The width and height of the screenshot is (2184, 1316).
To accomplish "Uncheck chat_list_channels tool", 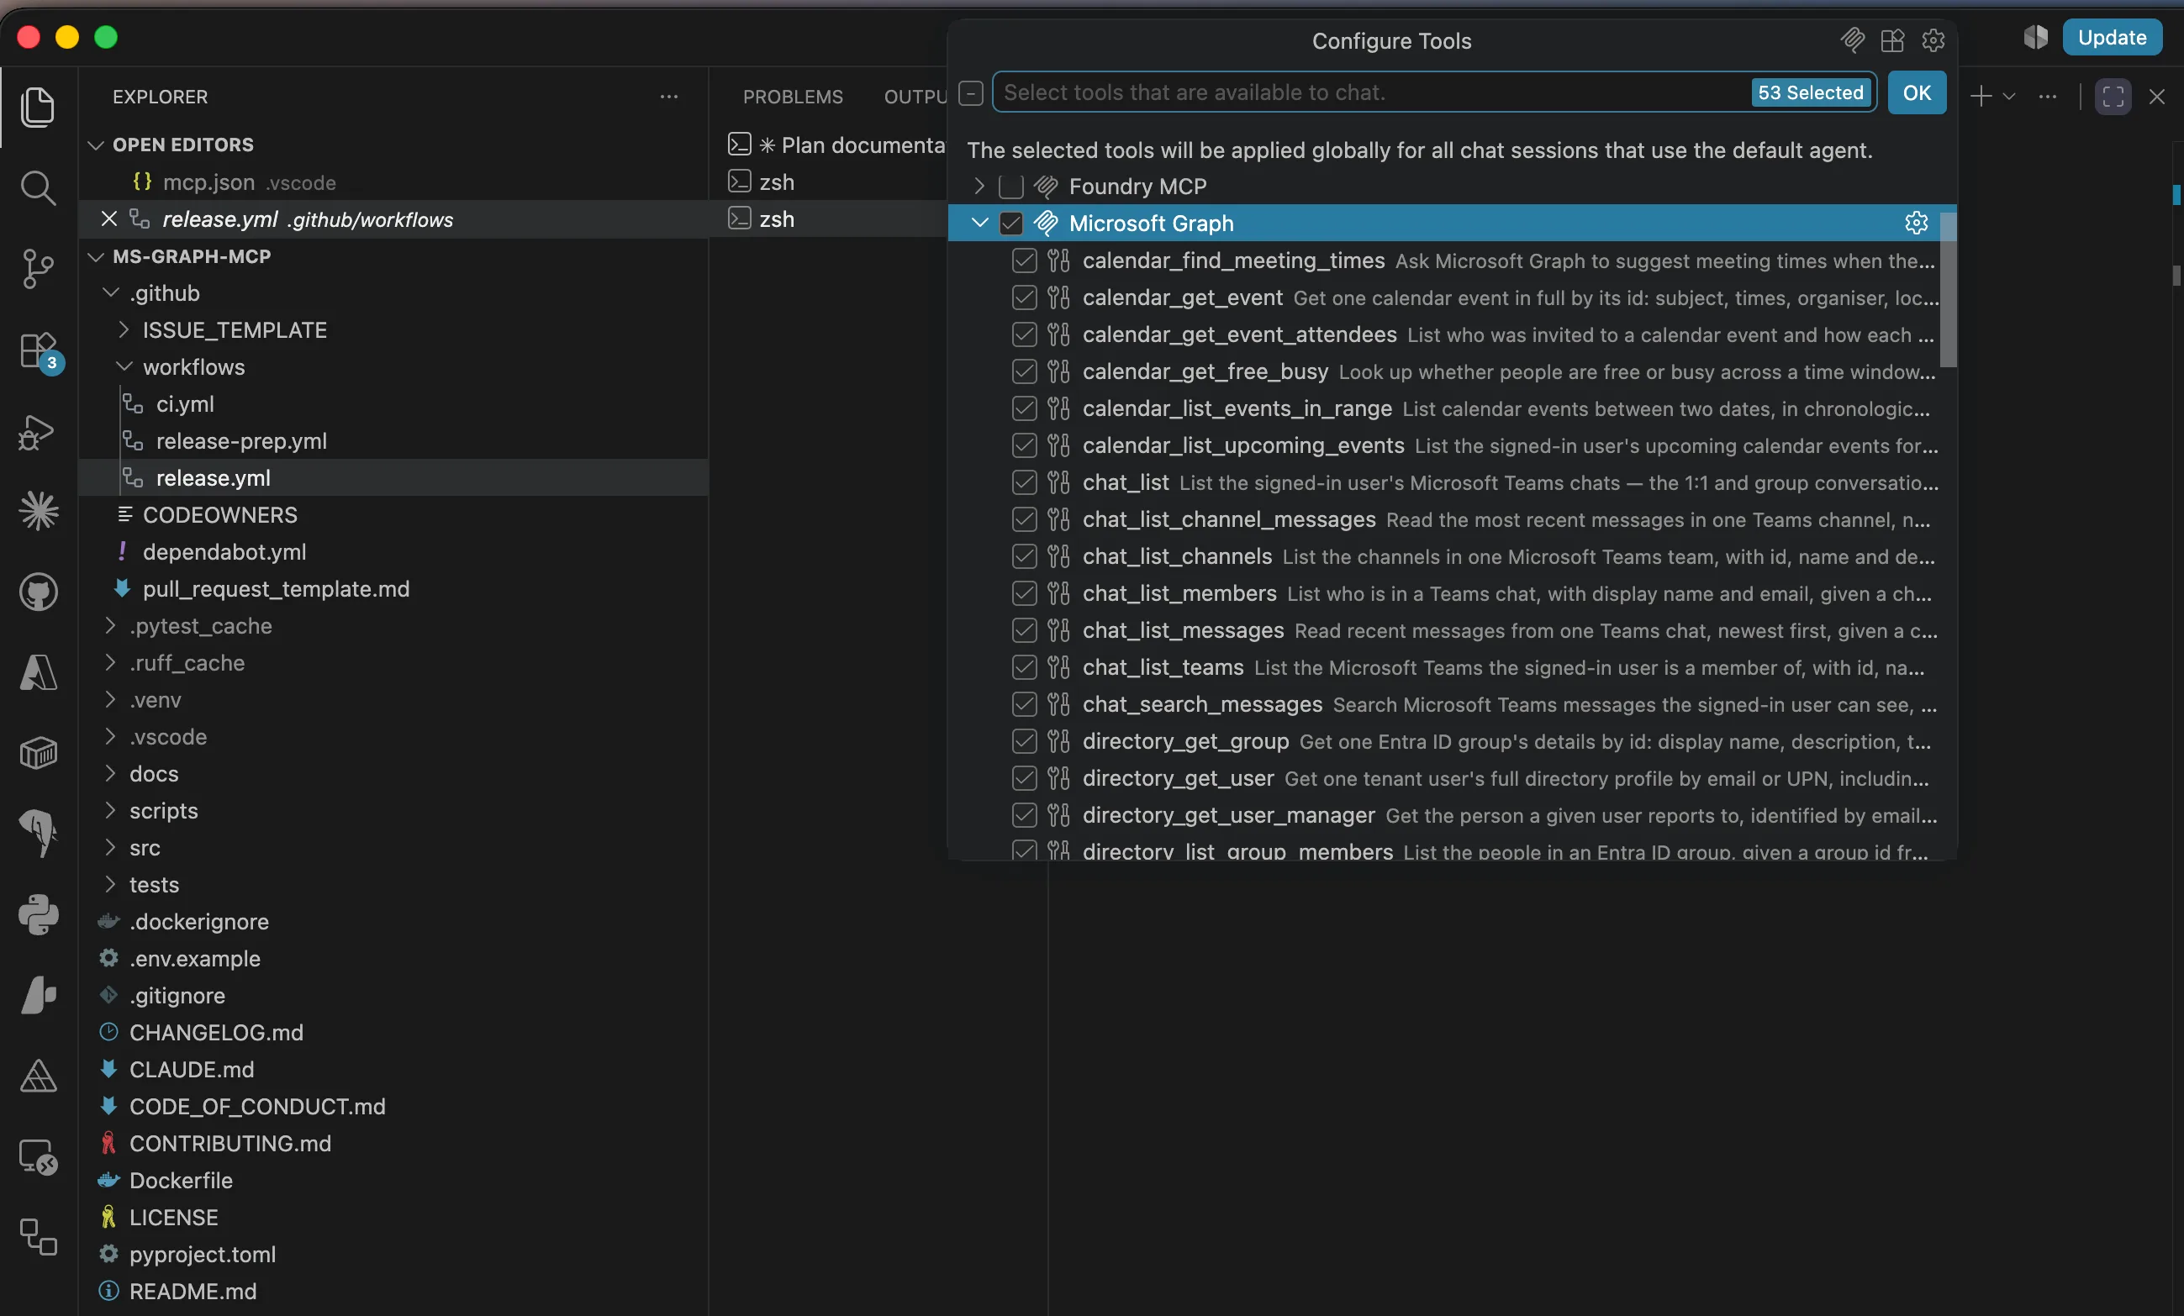I will click(x=1024, y=555).
